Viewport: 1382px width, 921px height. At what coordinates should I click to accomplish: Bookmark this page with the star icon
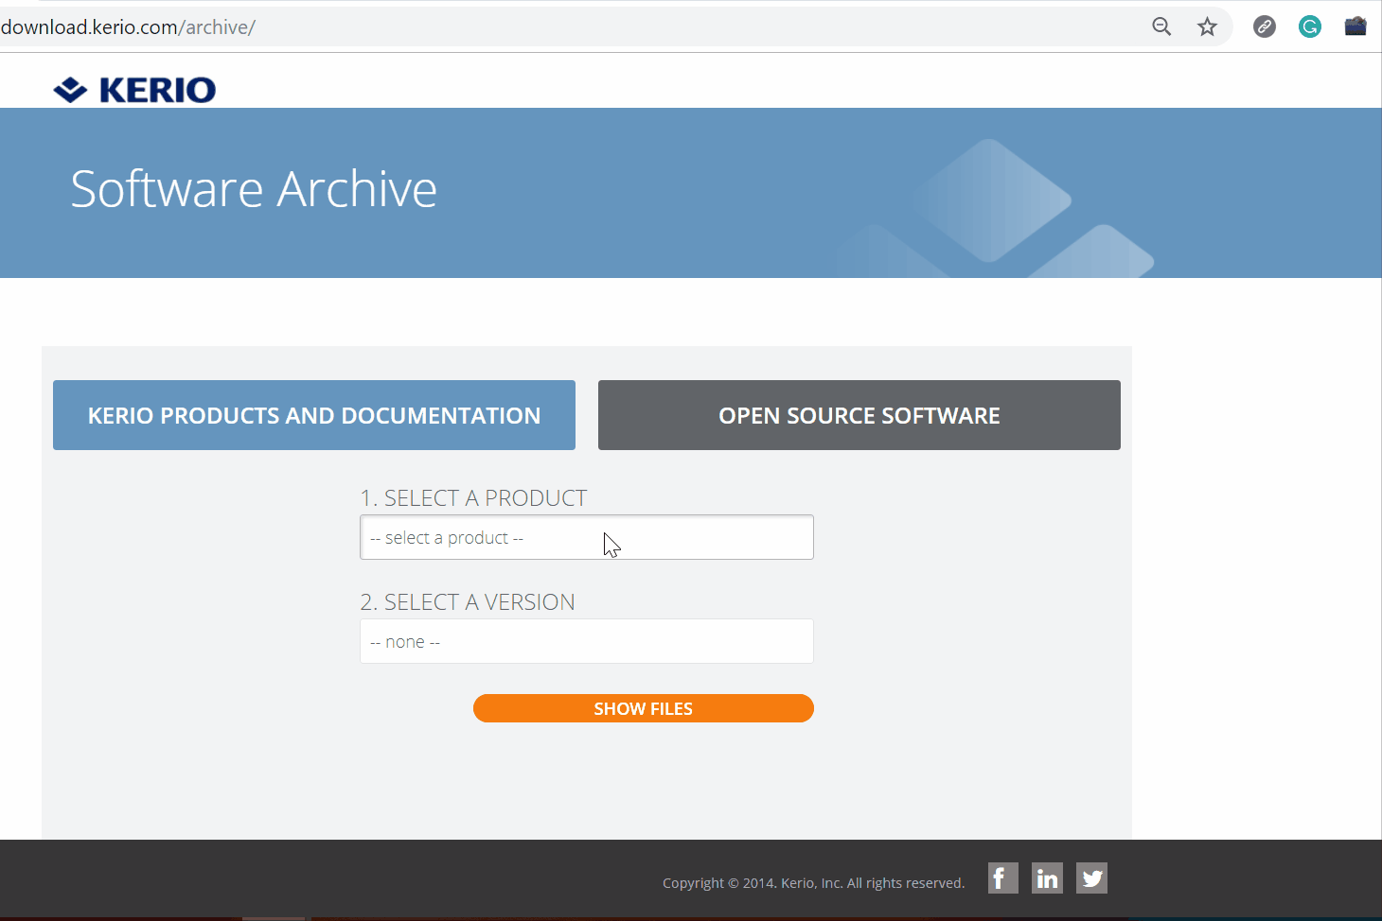click(1207, 26)
